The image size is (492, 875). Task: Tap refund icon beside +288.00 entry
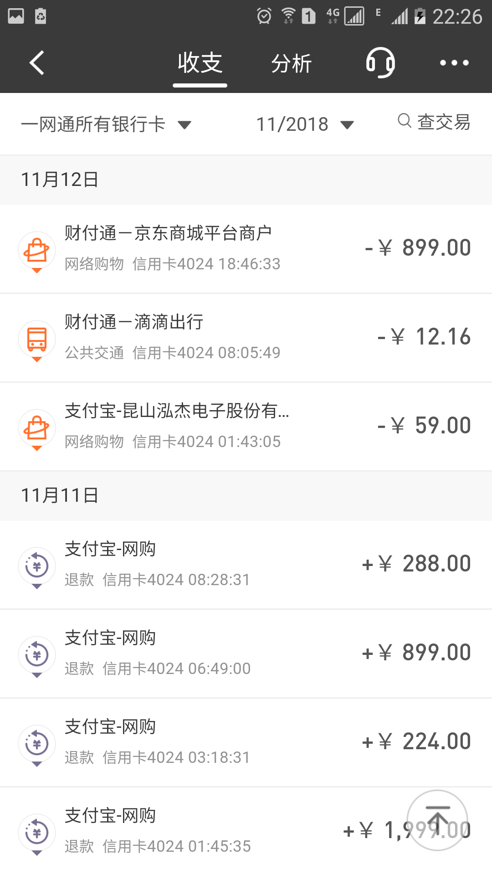[37, 566]
